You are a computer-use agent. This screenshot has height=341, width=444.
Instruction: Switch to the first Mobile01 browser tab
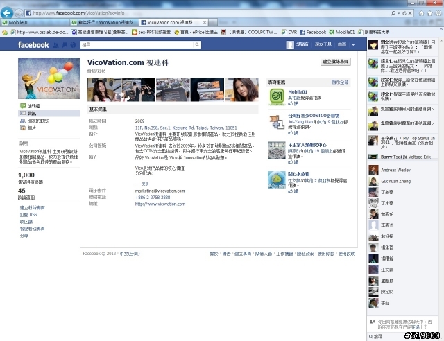point(35,23)
